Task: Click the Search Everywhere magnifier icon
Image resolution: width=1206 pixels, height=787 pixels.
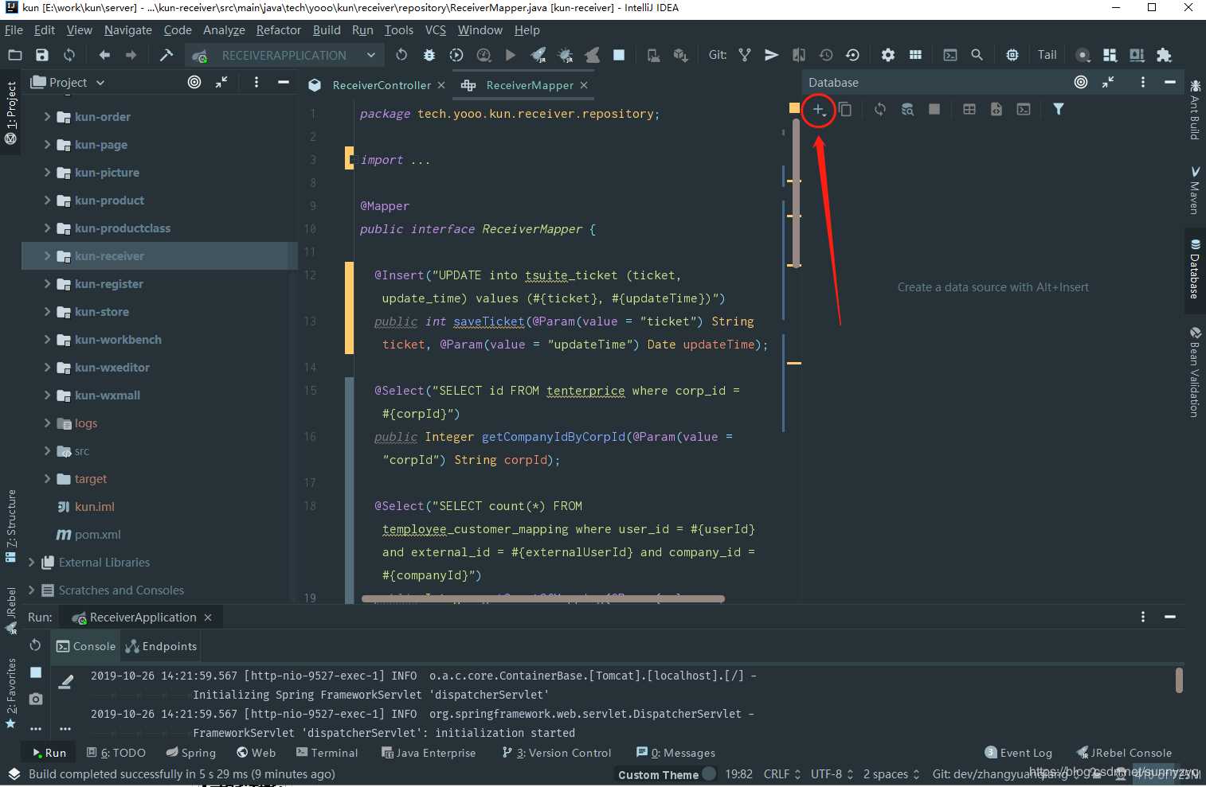Action: pyautogui.click(x=977, y=55)
